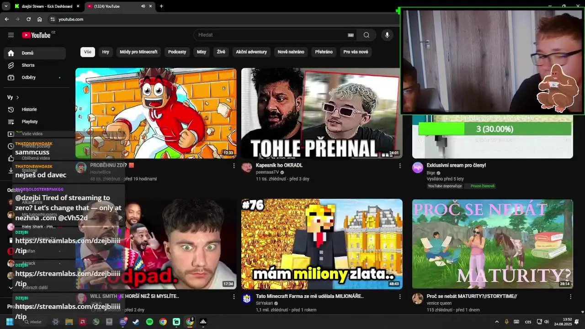Viewport: 585px width, 329px height.
Task: Mute the YouTube tab audio icon
Action: pos(143,6)
